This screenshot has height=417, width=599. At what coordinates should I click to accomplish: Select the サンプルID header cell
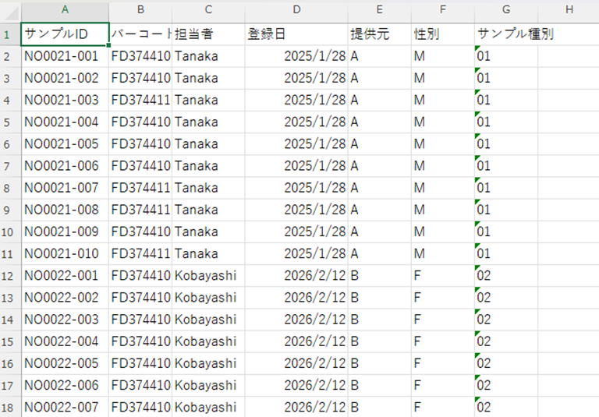(x=65, y=34)
